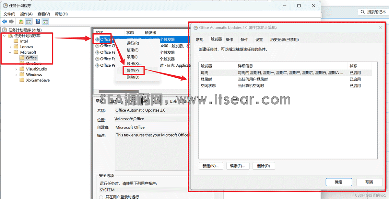The height and width of the screenshot is (199, 389).
Task: Click the properties dialog title bar clock icon
Action: (x=195, y=28)
